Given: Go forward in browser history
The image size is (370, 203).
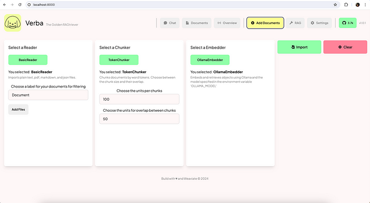Looking at the screenshot, I should pos(12,5).
